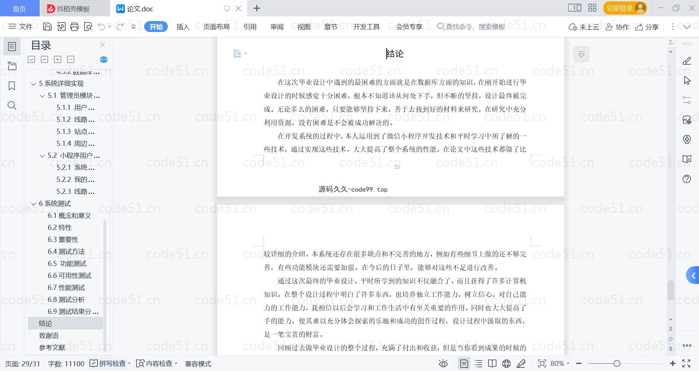Click the help question icon in right sidebar

click(x=687, y=179)
